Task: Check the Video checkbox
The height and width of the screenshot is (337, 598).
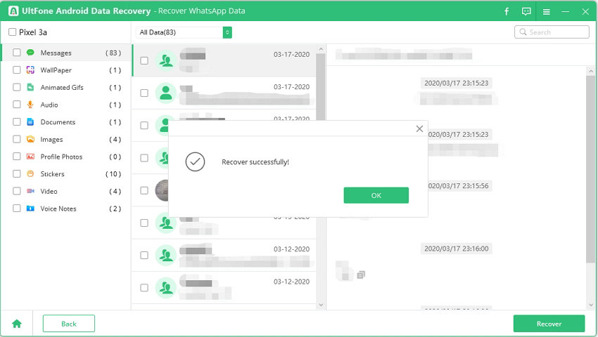Action: tap(17, 191)
